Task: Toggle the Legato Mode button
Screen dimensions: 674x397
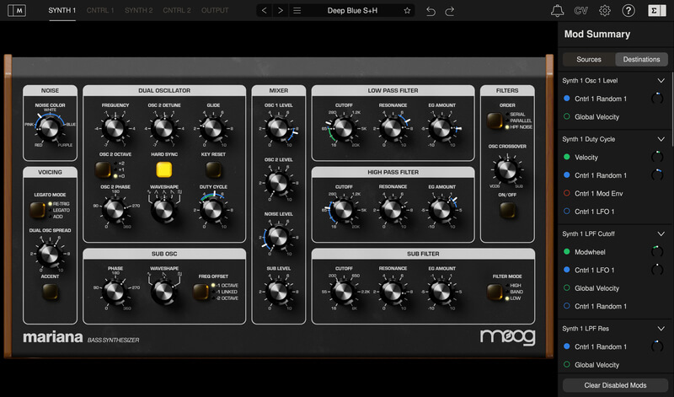Action: [37, 210]
